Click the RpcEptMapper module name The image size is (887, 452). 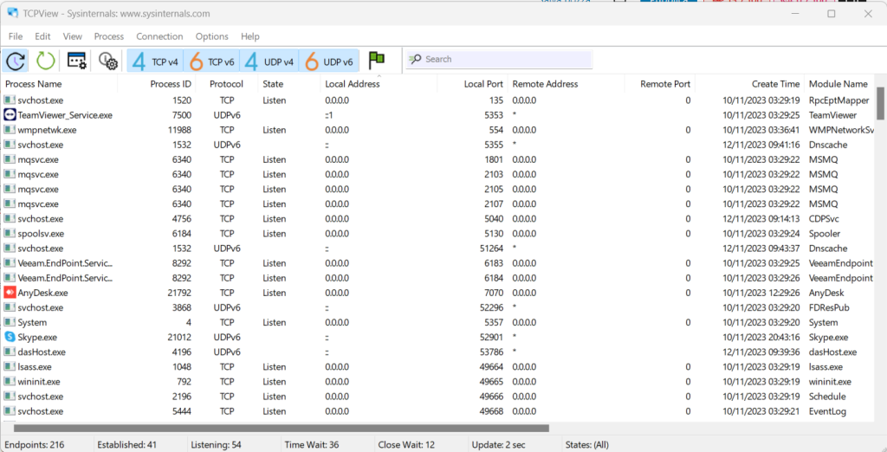click(x=838, y=100)
